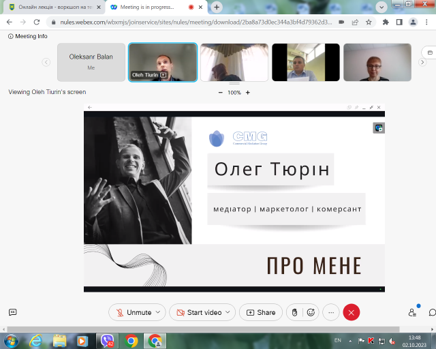Raise hand using the hand icon

(295, 312)
